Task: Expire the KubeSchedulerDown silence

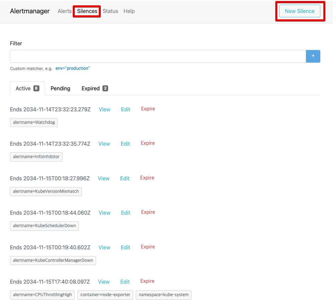Action: 148,212
